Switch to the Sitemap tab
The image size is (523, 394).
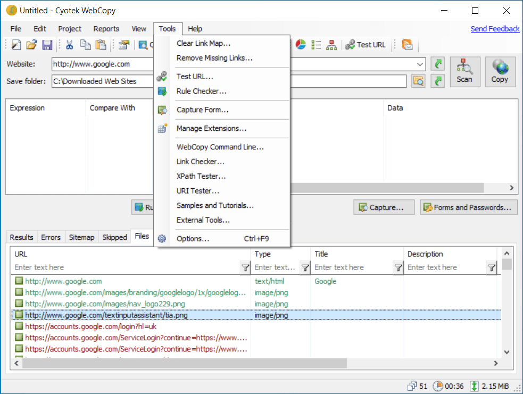coord(82,237)
